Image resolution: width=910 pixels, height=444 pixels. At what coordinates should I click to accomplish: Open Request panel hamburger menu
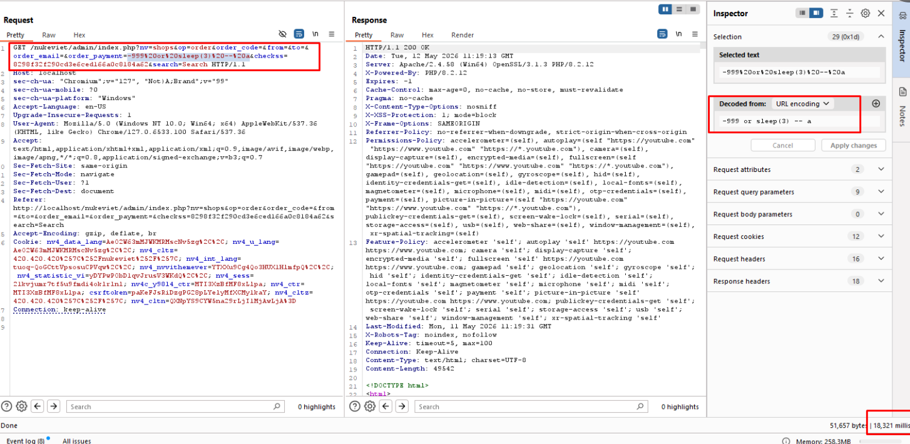(x=332, y=34)
